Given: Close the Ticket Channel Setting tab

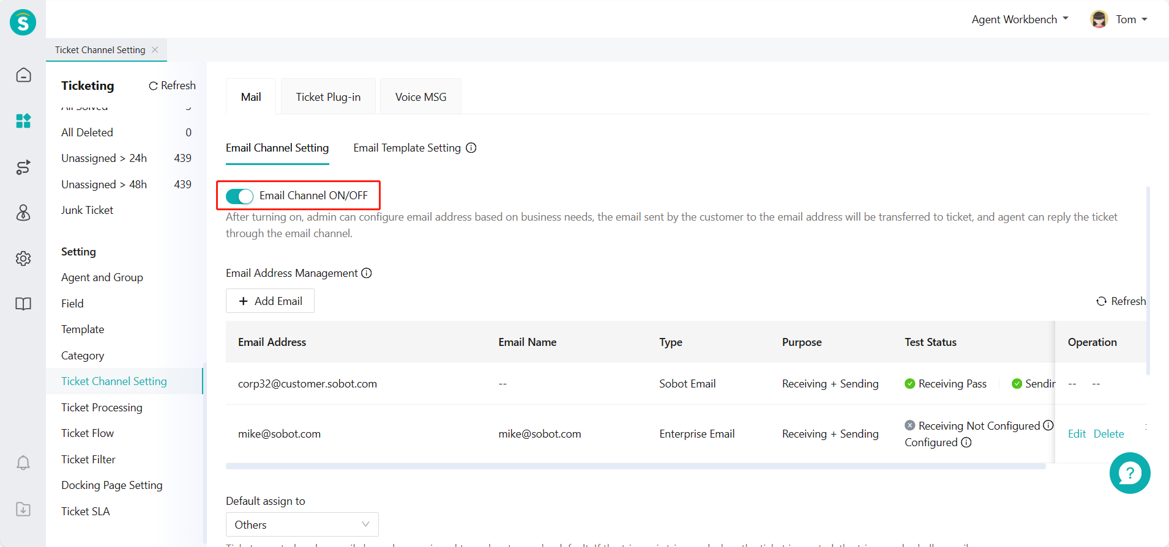Looking at the screenshot, I should pyautogui.click(x=155, y=50).
